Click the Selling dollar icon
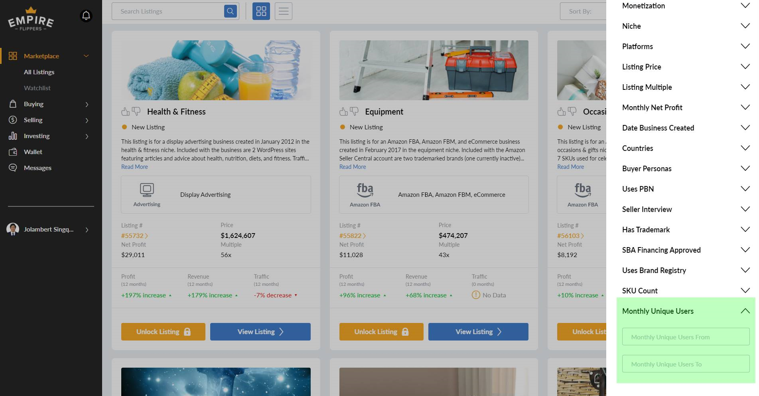This screenshot has height=396, width=759. 13,120
